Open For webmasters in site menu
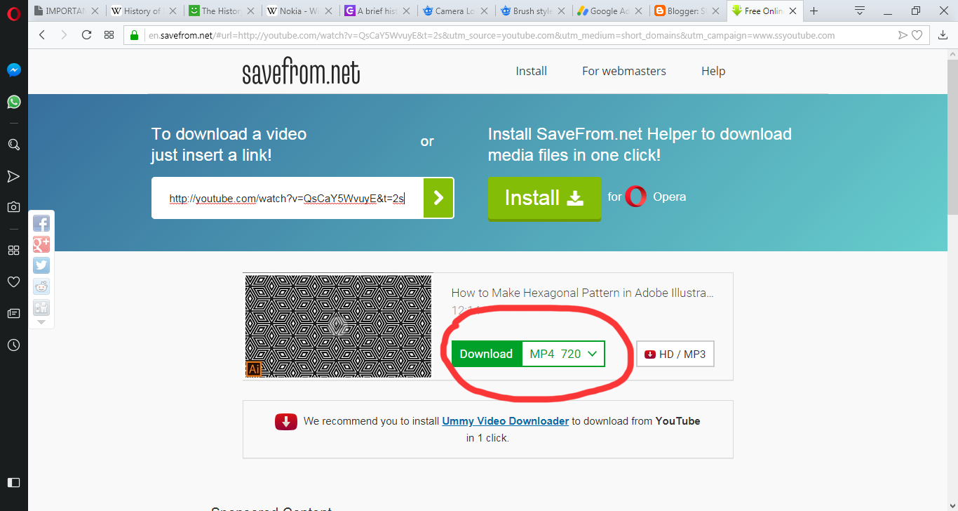The width and height of the screenshot is (958, 511). tap(624, 71)
